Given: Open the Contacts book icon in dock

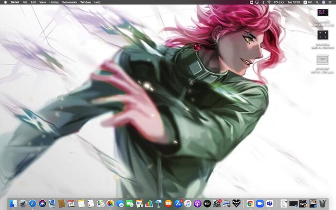Looking at the screenshot, I should [62, 203].
